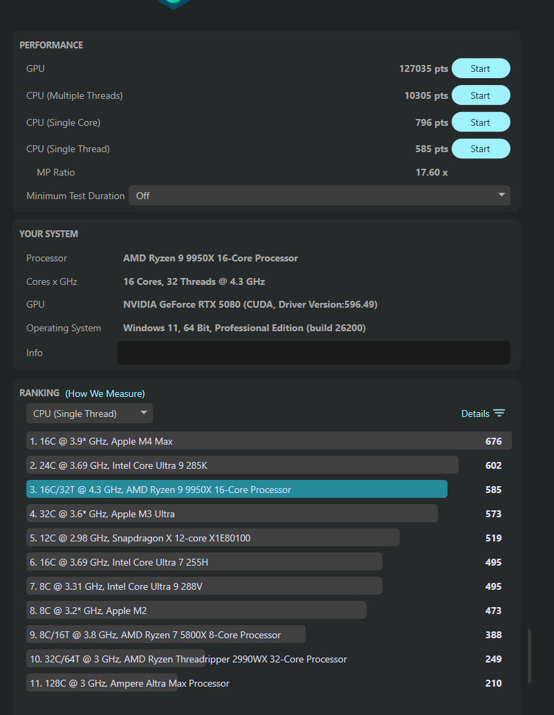
Task: Open the How We Measure link
Action: [x=105, y=393]
